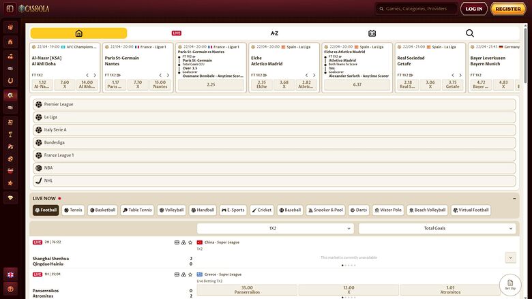Open the sportsbook search magnifier tab
Image resolution: width=532 pixels, height=299 pixels.
(469, 33)
